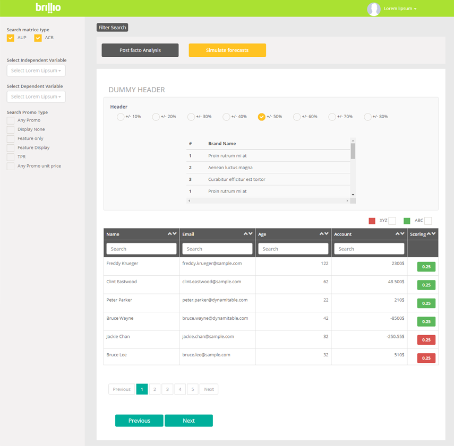Image resolution: width=454 pixels, height=446 pixels.
Task: Switch to Post facto Analysis
Action: click(140, 50)
